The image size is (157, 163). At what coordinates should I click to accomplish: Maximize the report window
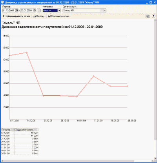tap(151, 2)
